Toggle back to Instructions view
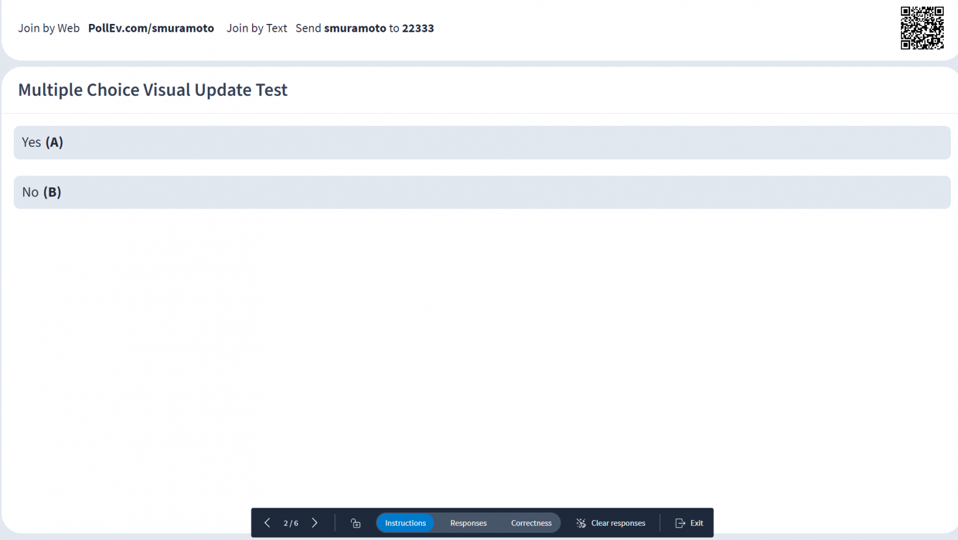This screenshot has width=958, height=540. [x=405, y=523]
